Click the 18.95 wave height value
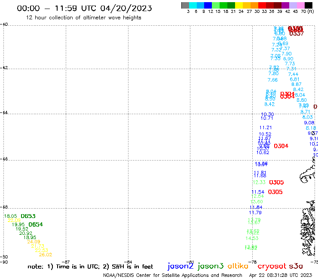The height and width of the screenshot is (279, 318). coord(30,237)
